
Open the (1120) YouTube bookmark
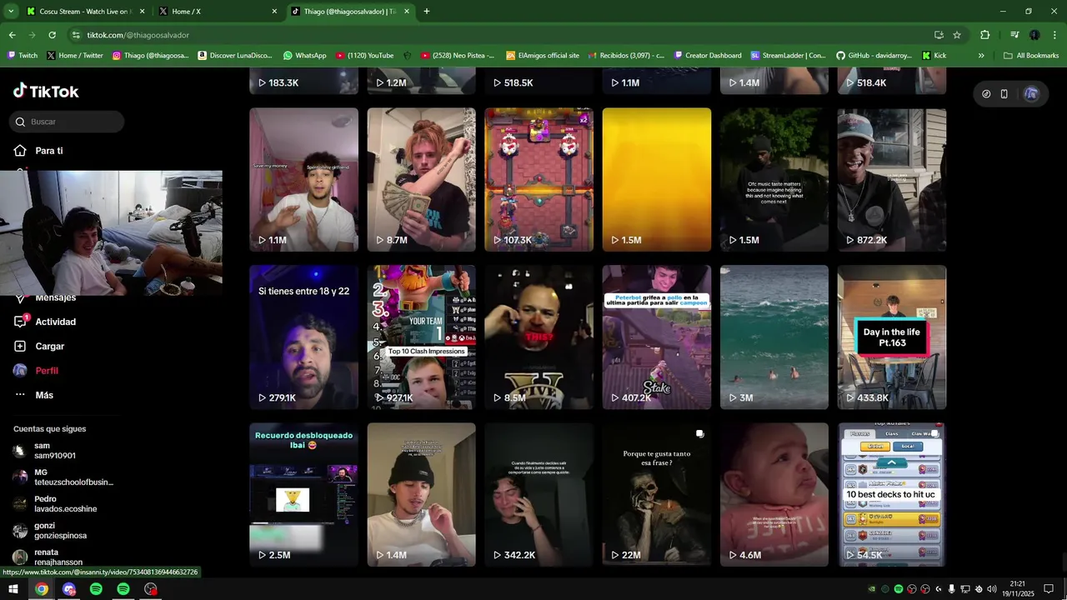click(x=364, y=56)
